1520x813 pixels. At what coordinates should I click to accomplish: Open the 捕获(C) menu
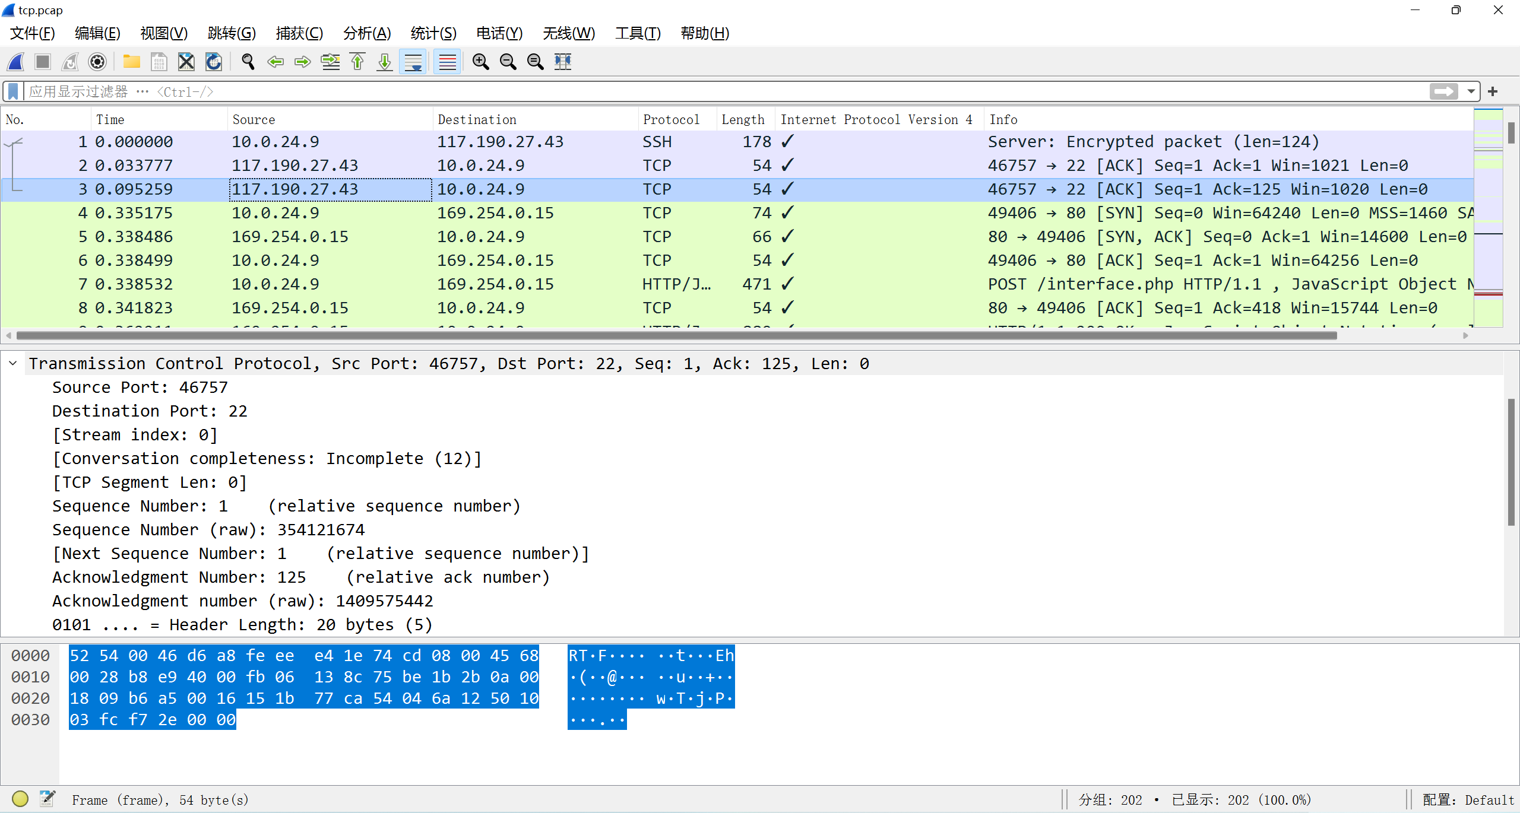[x=299, y=33]
